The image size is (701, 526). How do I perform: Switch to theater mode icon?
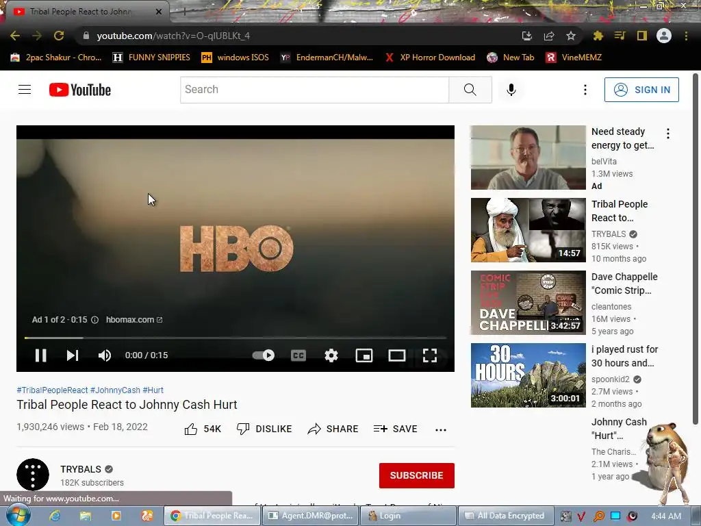pyautogui.click(x=396, y=355)
